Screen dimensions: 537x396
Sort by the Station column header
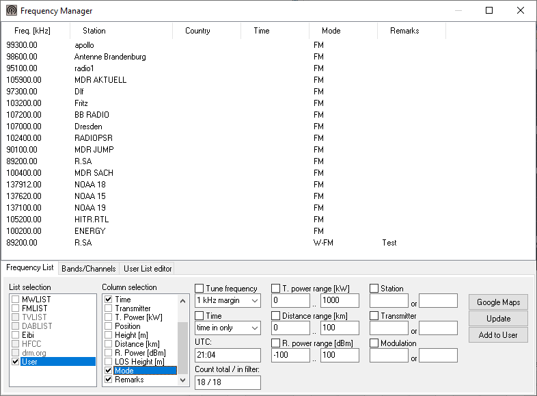click(121, 31)
